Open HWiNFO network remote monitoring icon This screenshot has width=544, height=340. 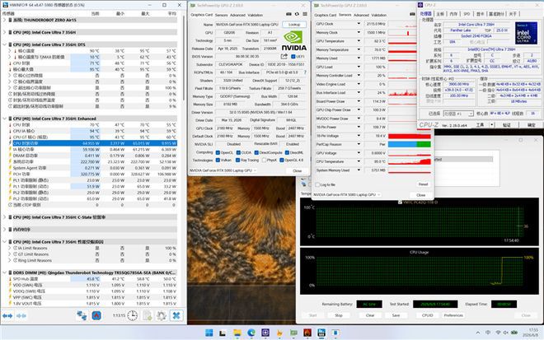coord(82,316)
